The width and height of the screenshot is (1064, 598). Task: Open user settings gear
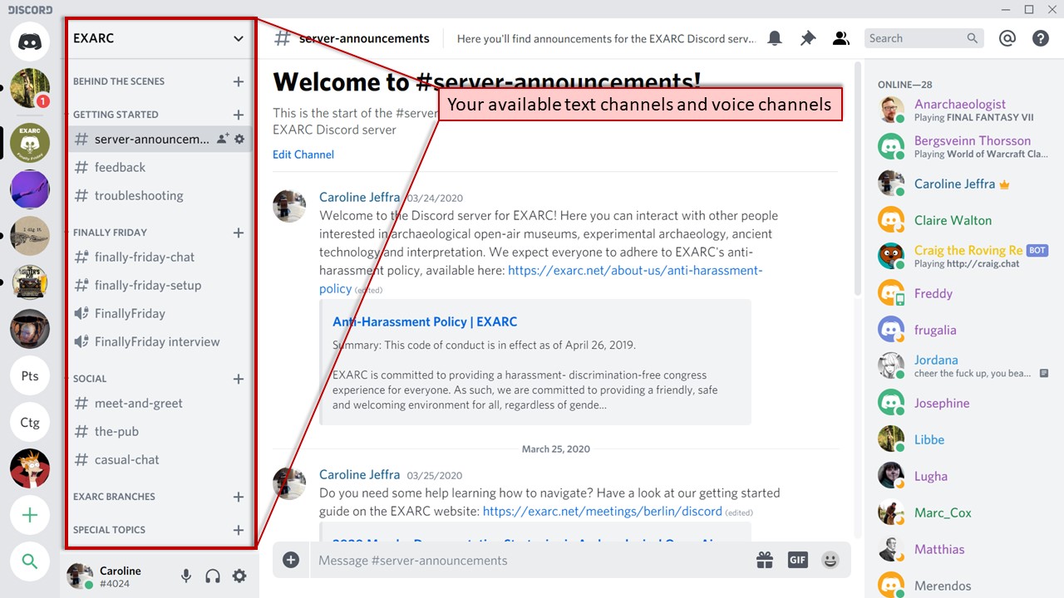coord(239,576)
